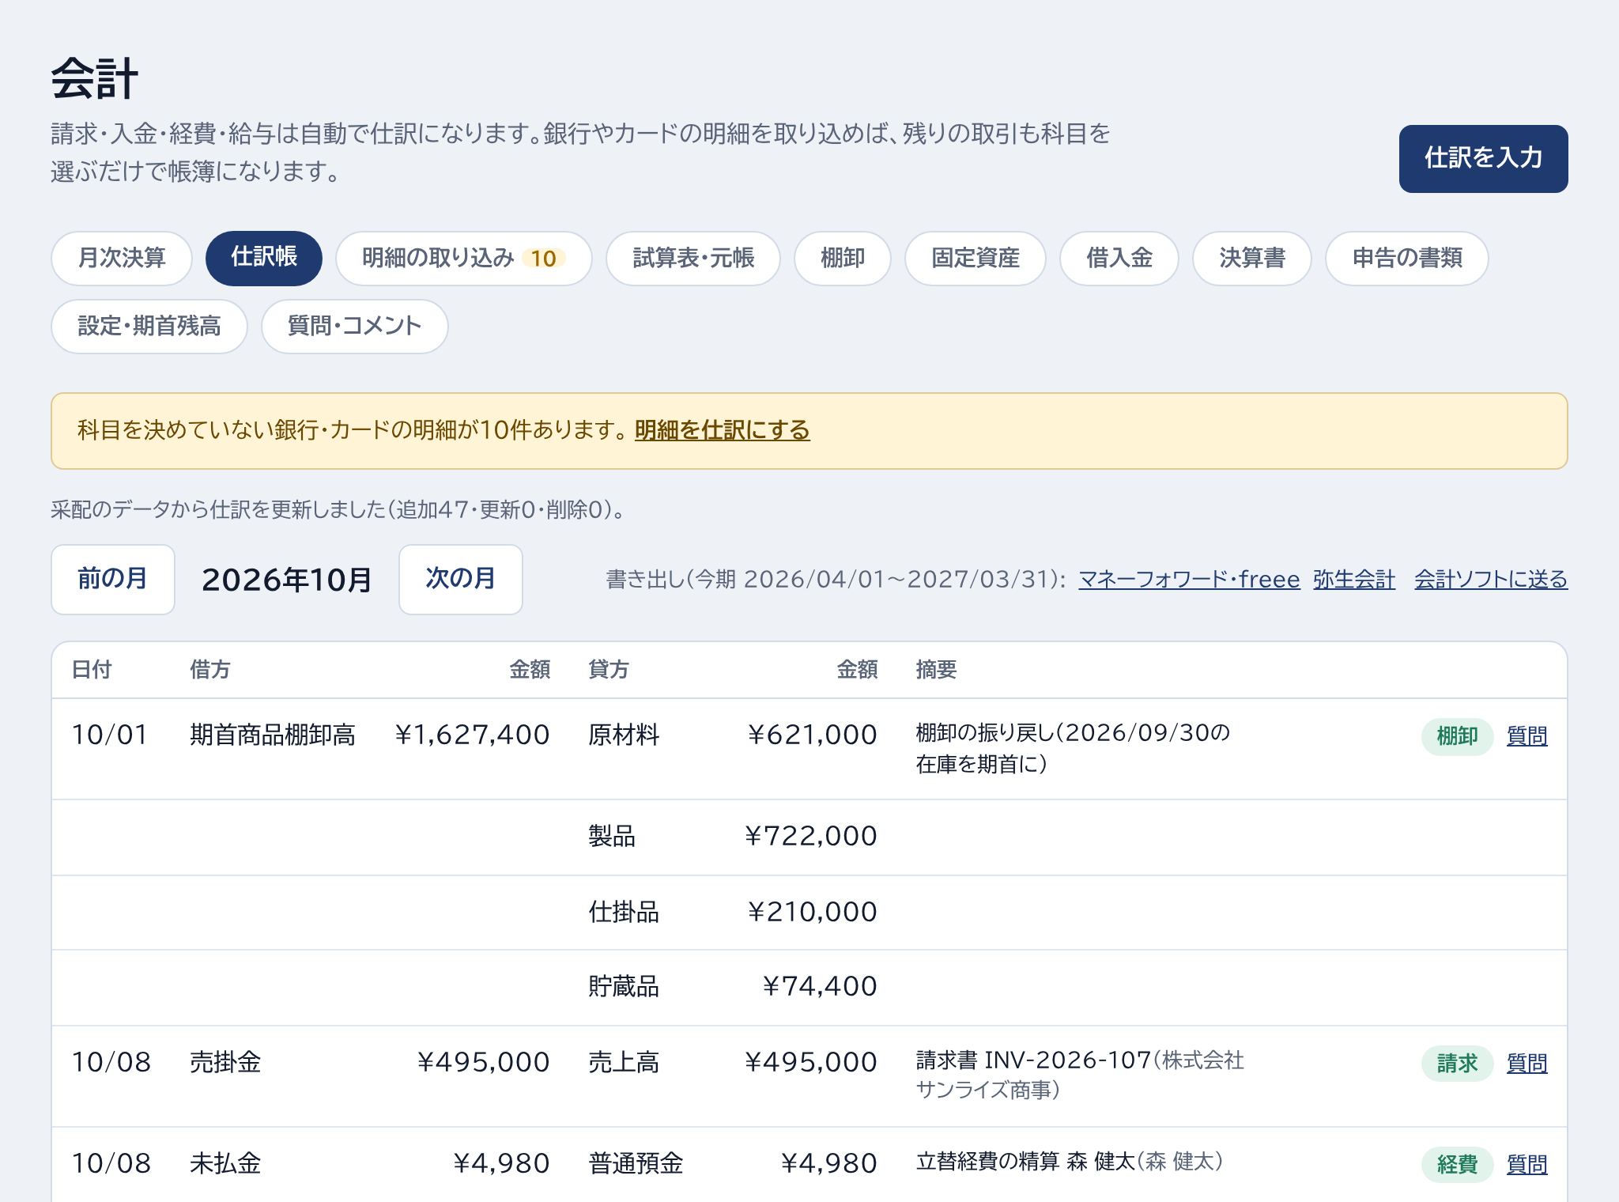This screenshot has width=1619, height=1202.
Task: Click the 会計ソフトに送る link
Action: tap(1491, 580)
